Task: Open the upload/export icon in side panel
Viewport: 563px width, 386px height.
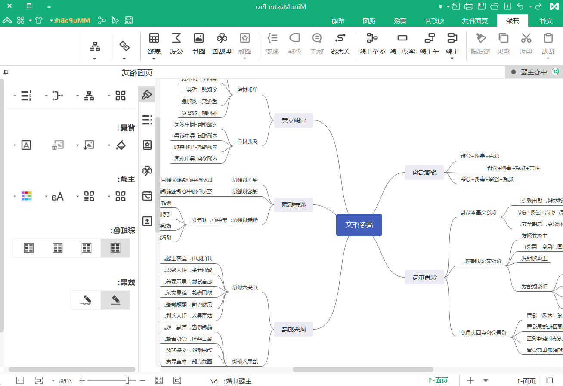Action: (147, 221)
